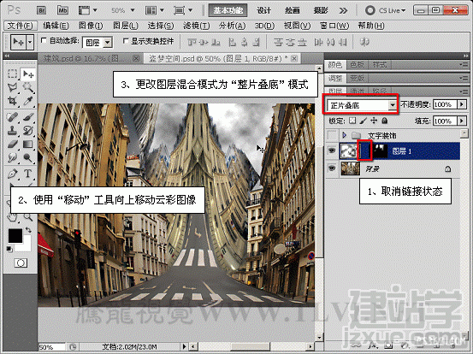Switch to 基本功能 workspace
Screen dimensions: 473x354
pos(228,10)
